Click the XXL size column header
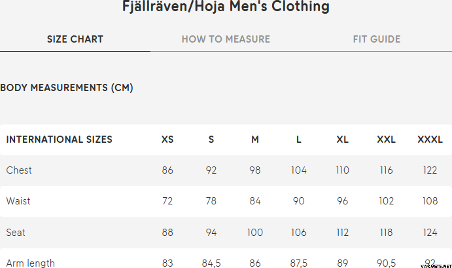The height and width of the screenshot is (268, 452). click(x=387, y=140)
